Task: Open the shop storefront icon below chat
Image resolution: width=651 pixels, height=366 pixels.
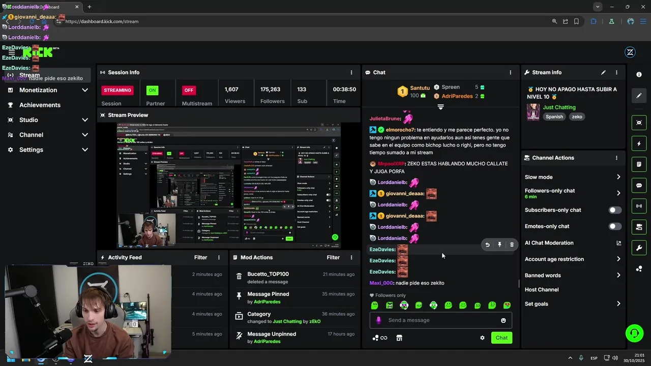Action: point(399,338)
